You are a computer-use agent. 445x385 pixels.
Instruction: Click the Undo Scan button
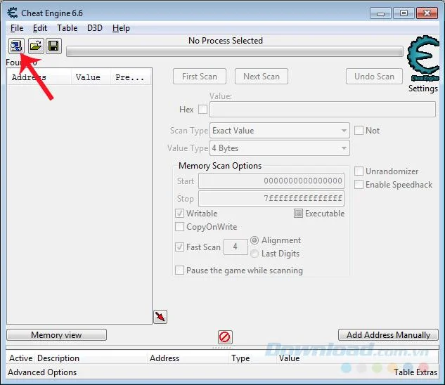[x=374, y=77]
